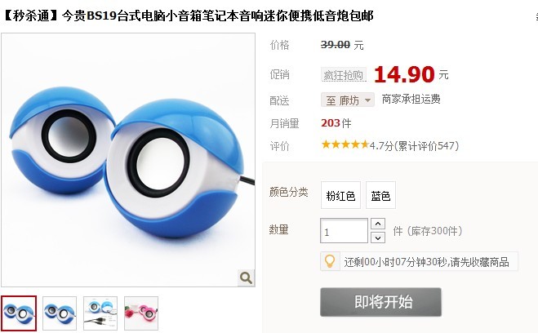Increase quantity with the up arrow

click(x=378, y=224)
